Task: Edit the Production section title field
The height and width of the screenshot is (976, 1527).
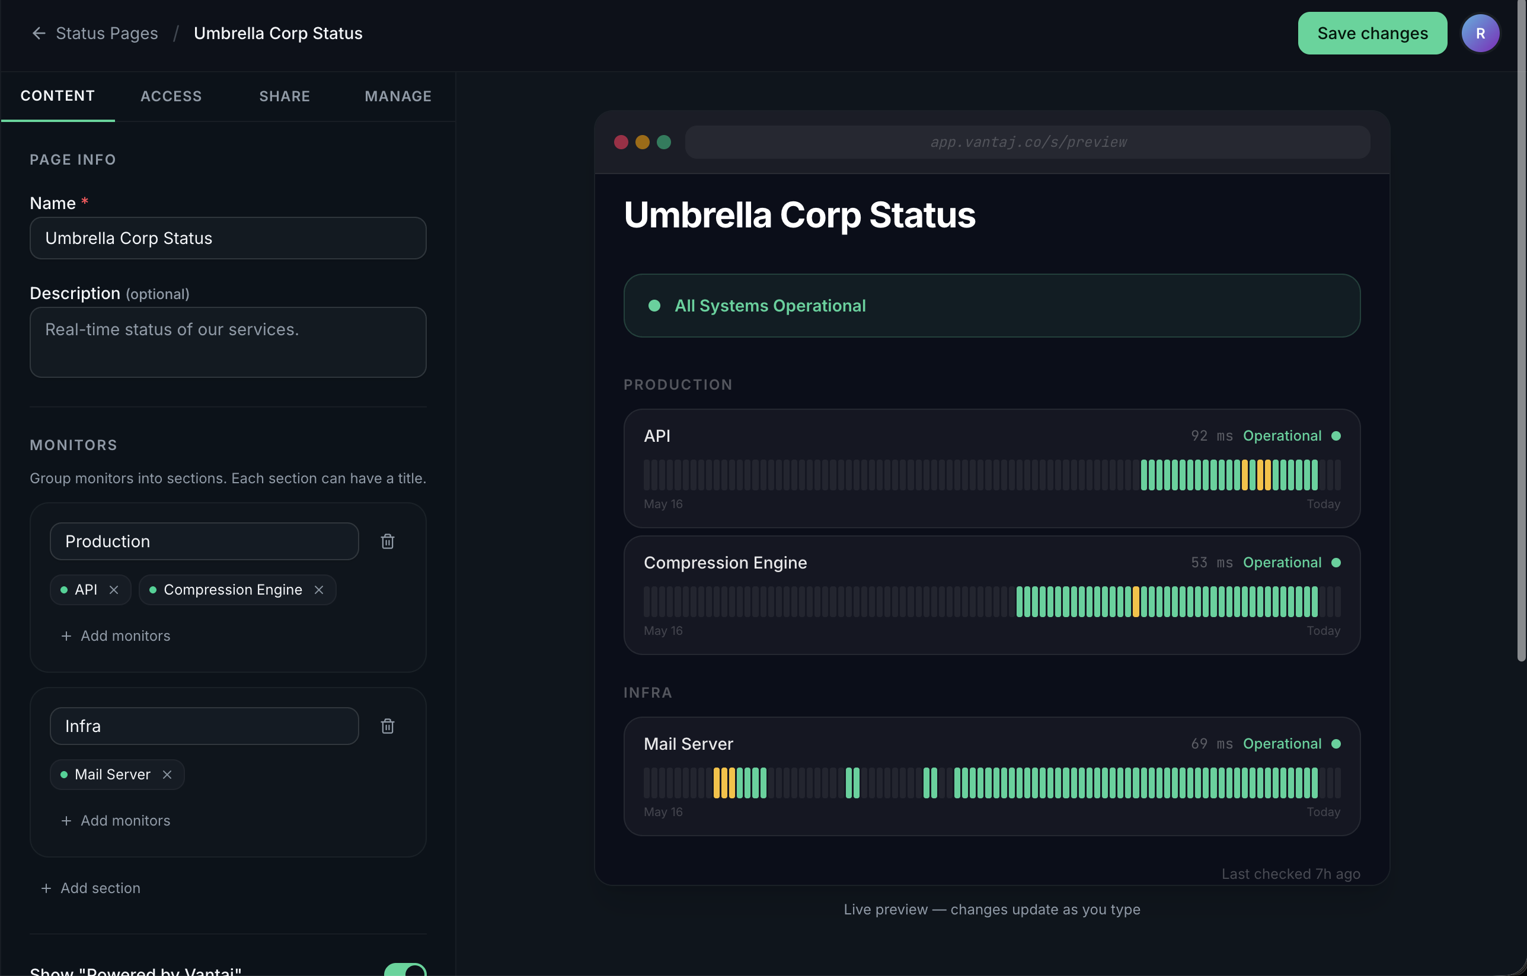Action: click(x=205, y=541)
